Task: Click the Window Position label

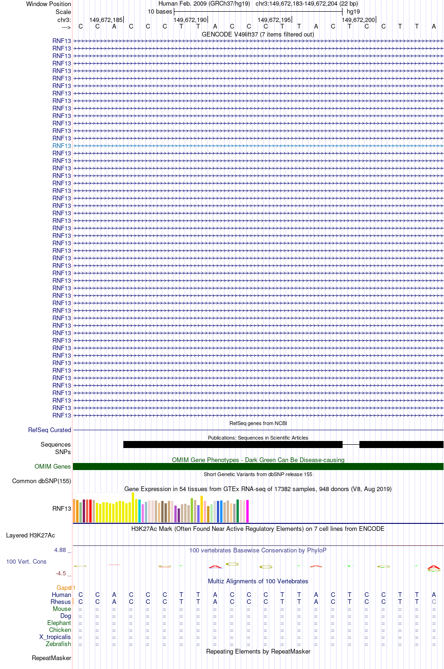Action: point(49,4)
